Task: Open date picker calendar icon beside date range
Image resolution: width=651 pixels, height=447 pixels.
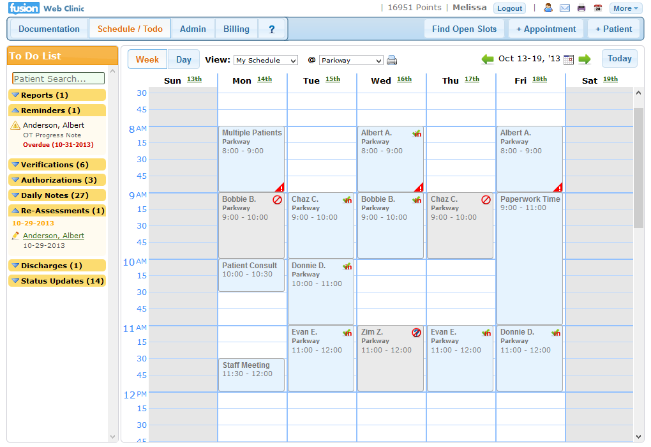Action: 569,59
